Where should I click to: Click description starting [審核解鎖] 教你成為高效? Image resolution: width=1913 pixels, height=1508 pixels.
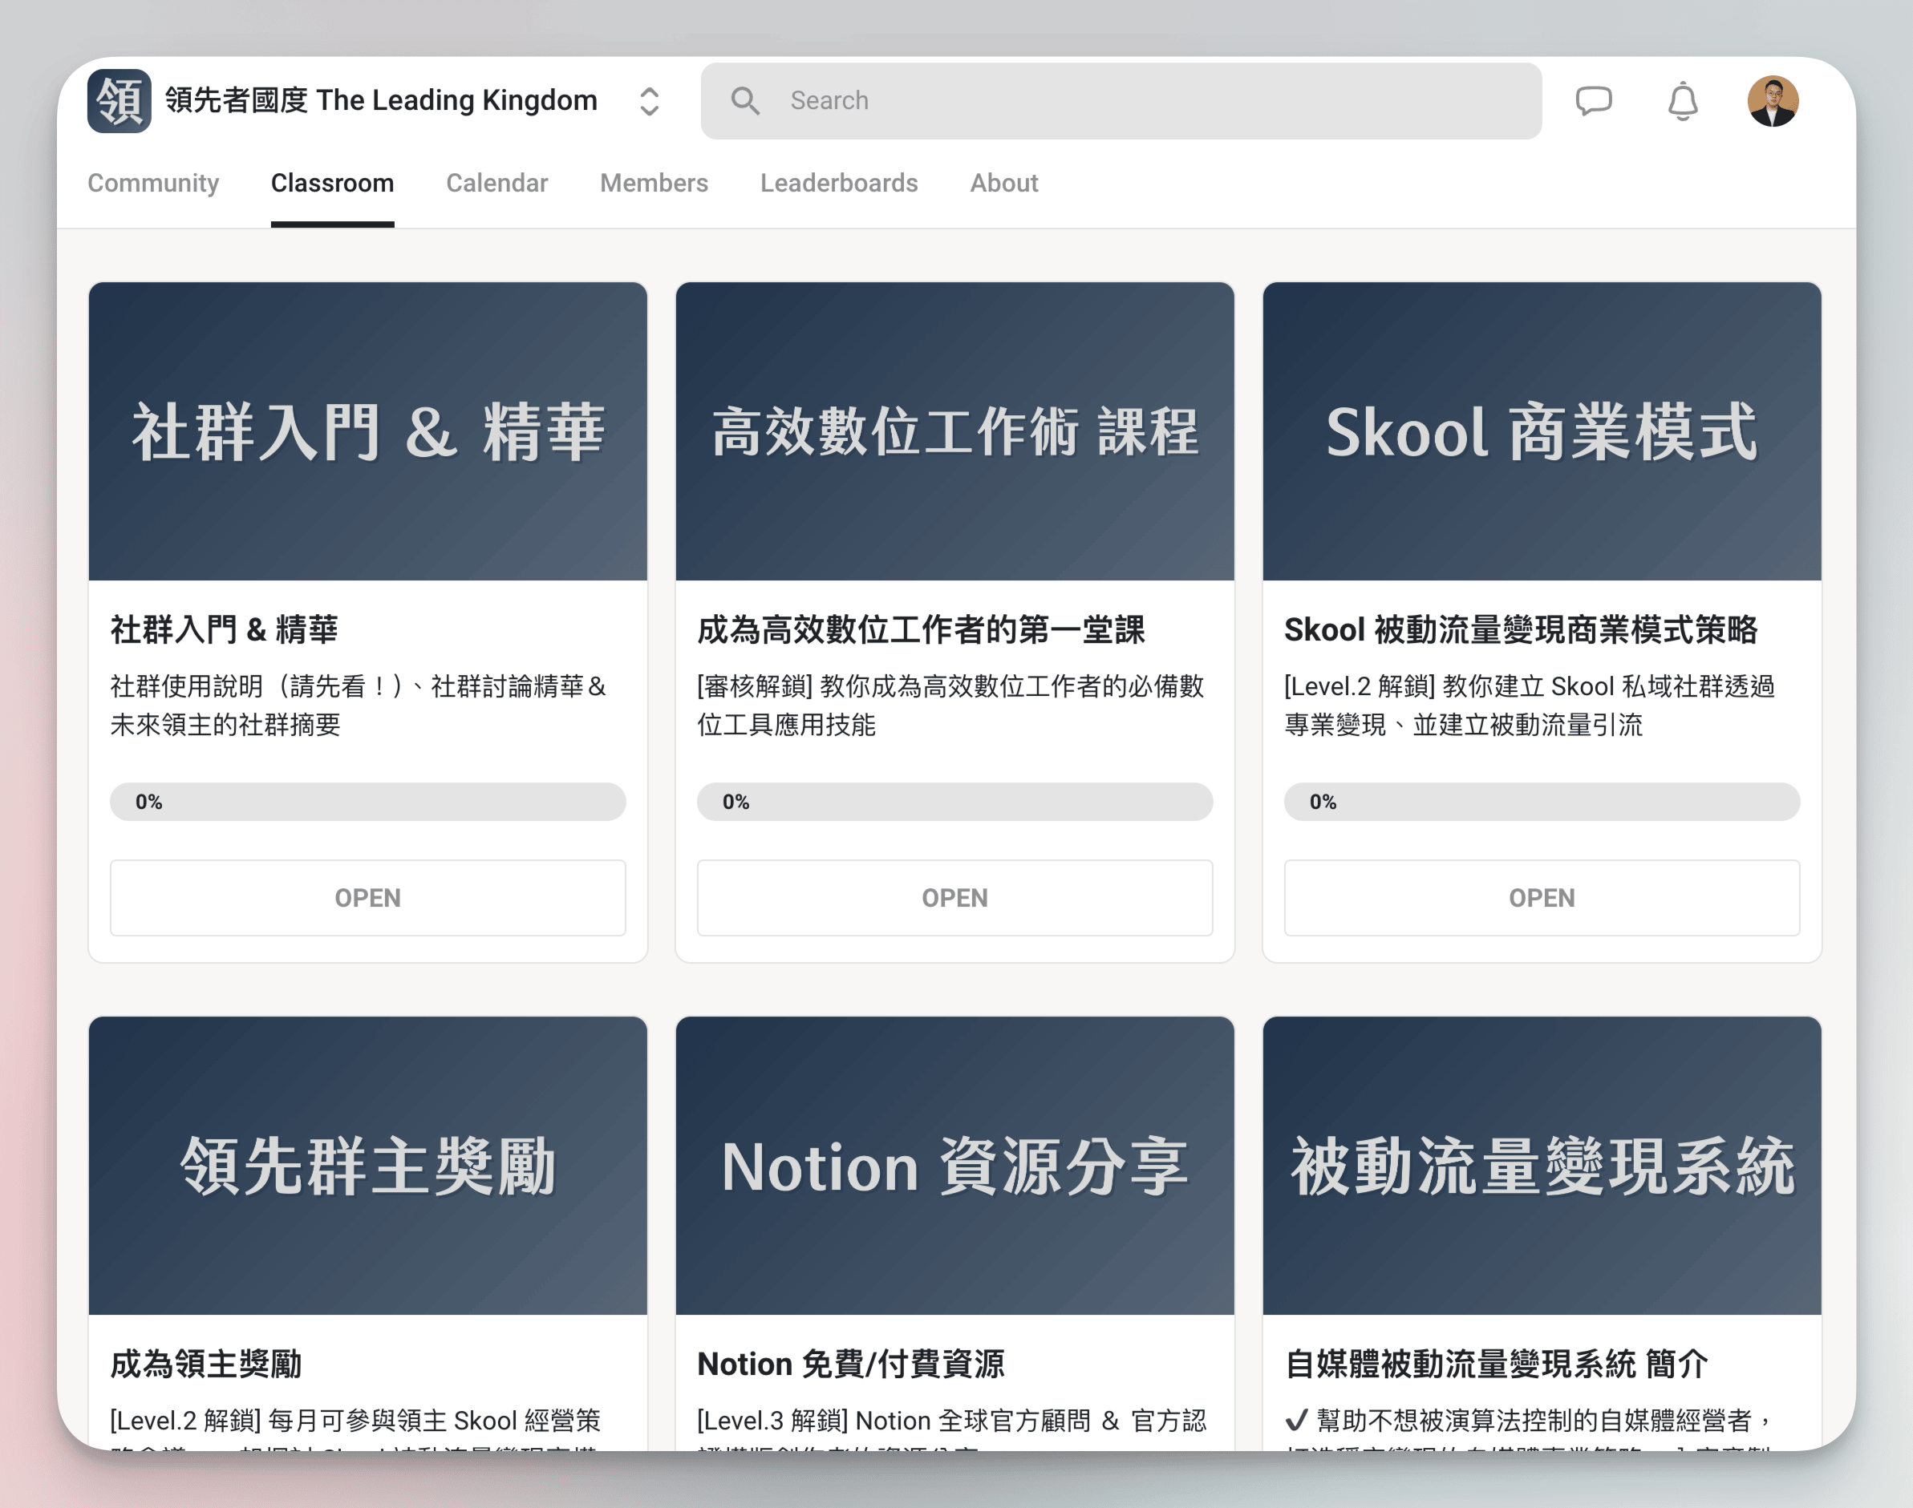pyautogui.click(x=950, y=705)
